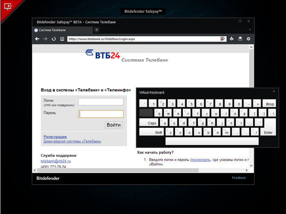Open the посмотреть link

pos(201,160)
